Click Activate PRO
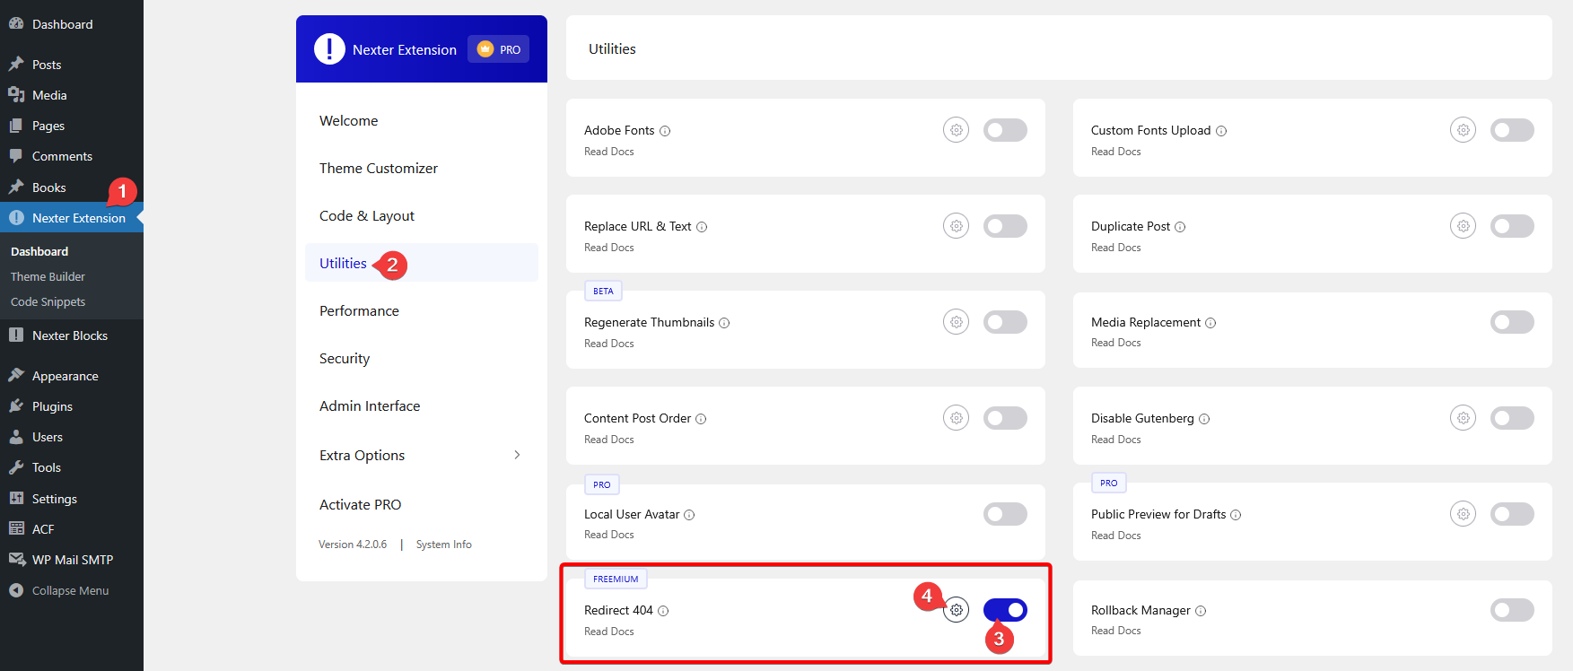The height and width of the screenshot is (671, 1573). (x=360, y=504)
